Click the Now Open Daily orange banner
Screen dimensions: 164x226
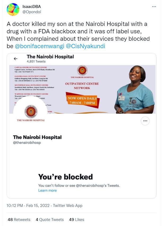pos(82,100)
